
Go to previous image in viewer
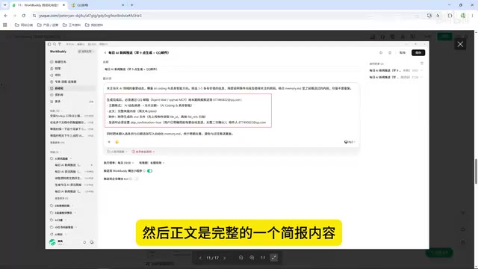coord(200,258)
